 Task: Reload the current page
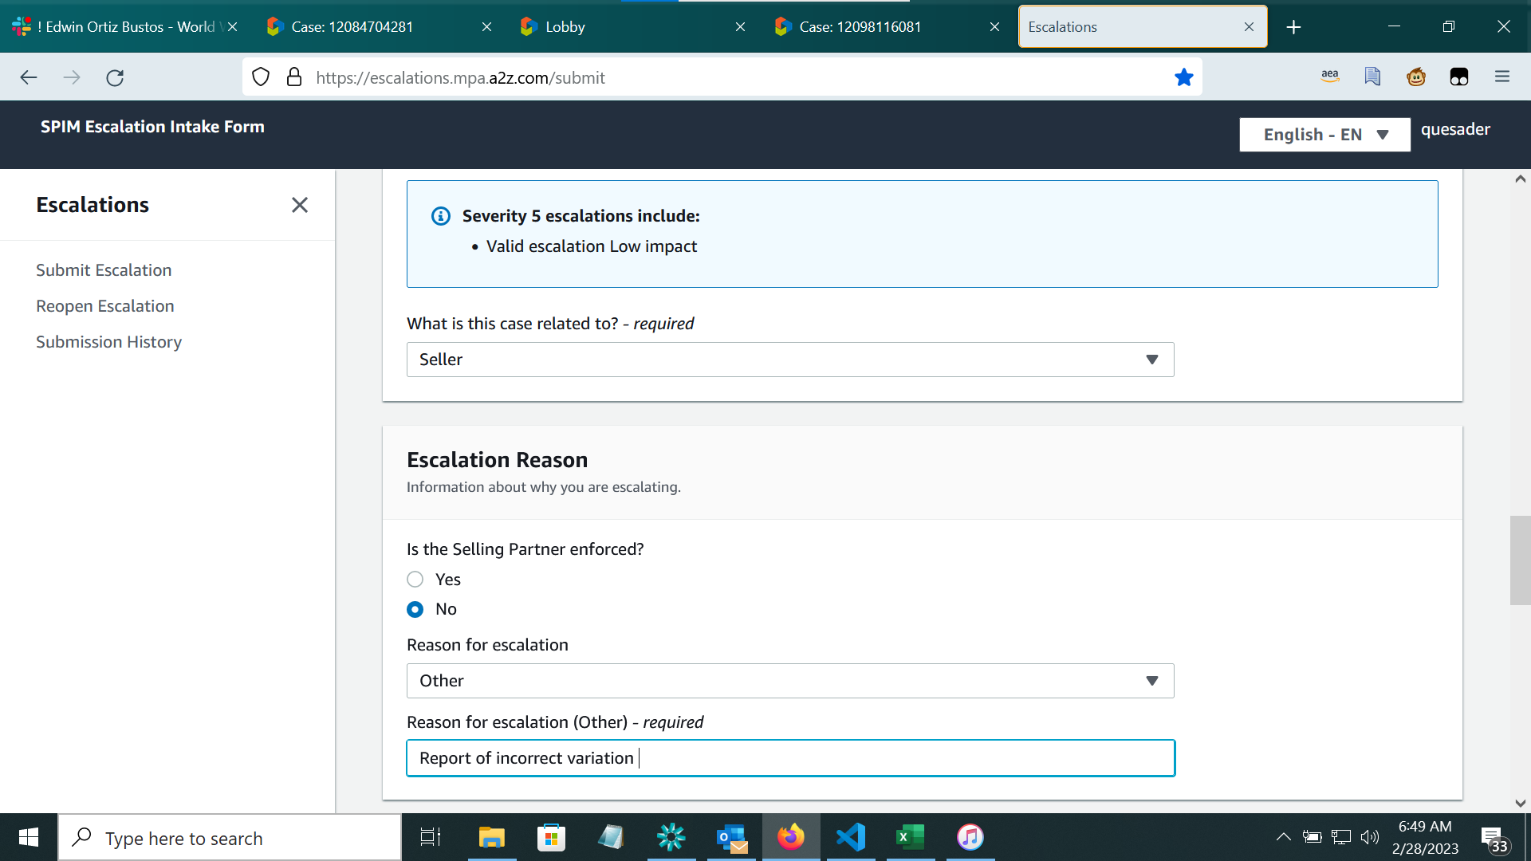pyautogui.click(x=115, y=77)
